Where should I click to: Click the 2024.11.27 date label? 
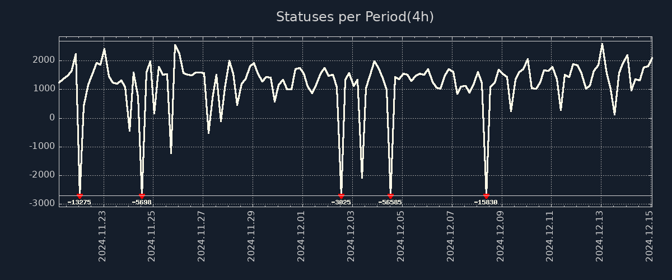tap(202, 236)
